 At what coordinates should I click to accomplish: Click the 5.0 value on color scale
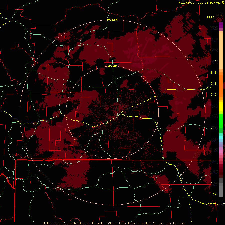(x=214, y=95)
